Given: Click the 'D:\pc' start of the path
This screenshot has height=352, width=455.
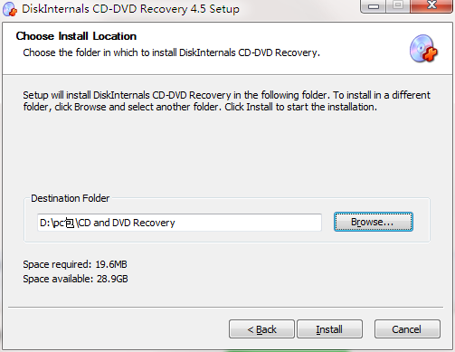Looking at the screenshot, I should [x=52, y=223].
